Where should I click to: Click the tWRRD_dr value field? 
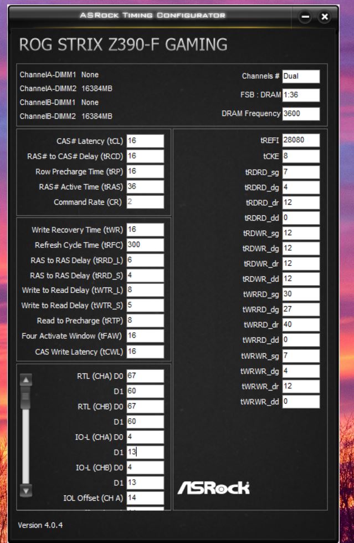tap(301, 324)
